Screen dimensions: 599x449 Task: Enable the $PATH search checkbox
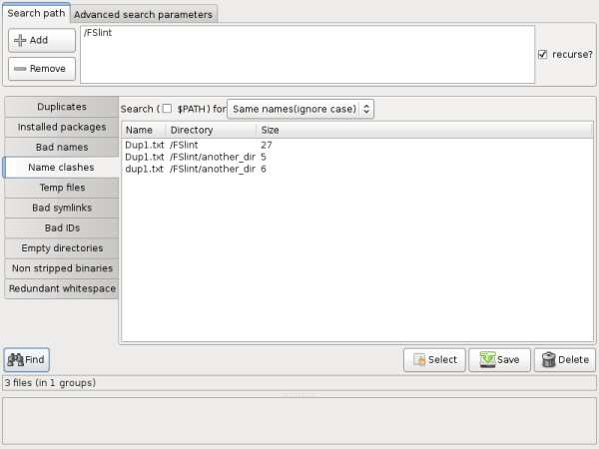point(167,108)
